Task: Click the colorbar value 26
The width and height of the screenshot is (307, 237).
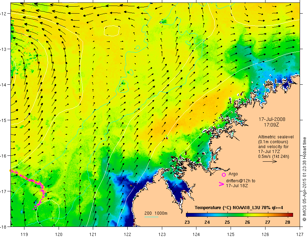Action: pos(247,222)
